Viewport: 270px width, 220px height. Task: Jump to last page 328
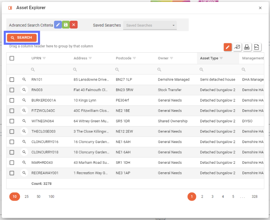[x=255, y=197]
